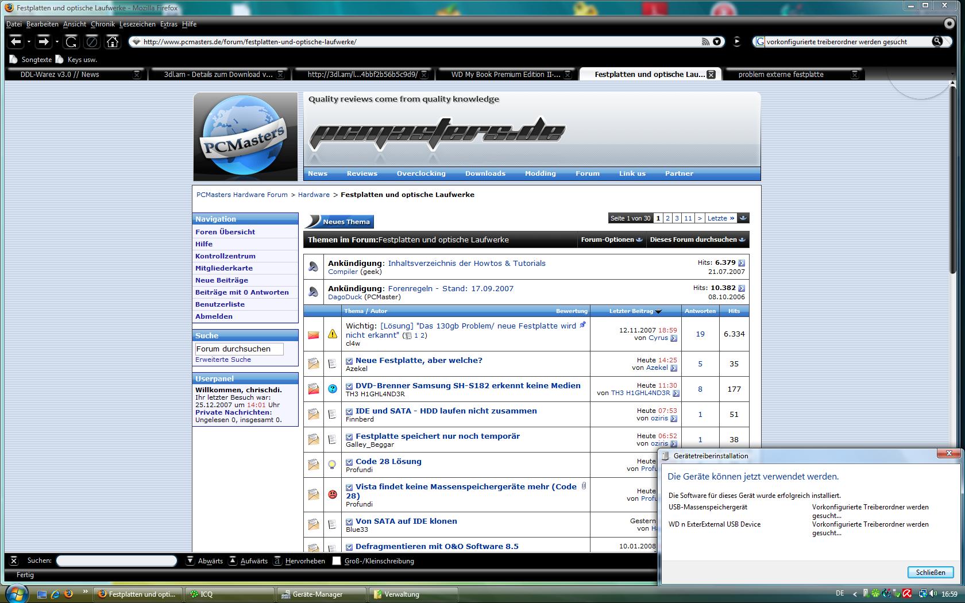The width and height of the screenshot is (965, 603).
Task: Jump to first new post of 'Neue Festplatte, aber welche?'
Action: 349,361
